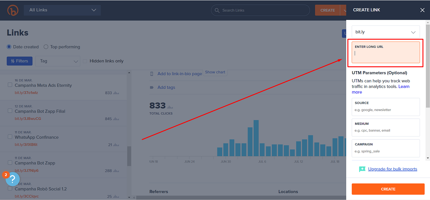430x200 pixels.
Task: Click the magnifier icon in Search Links
Action: click(217, 10)
